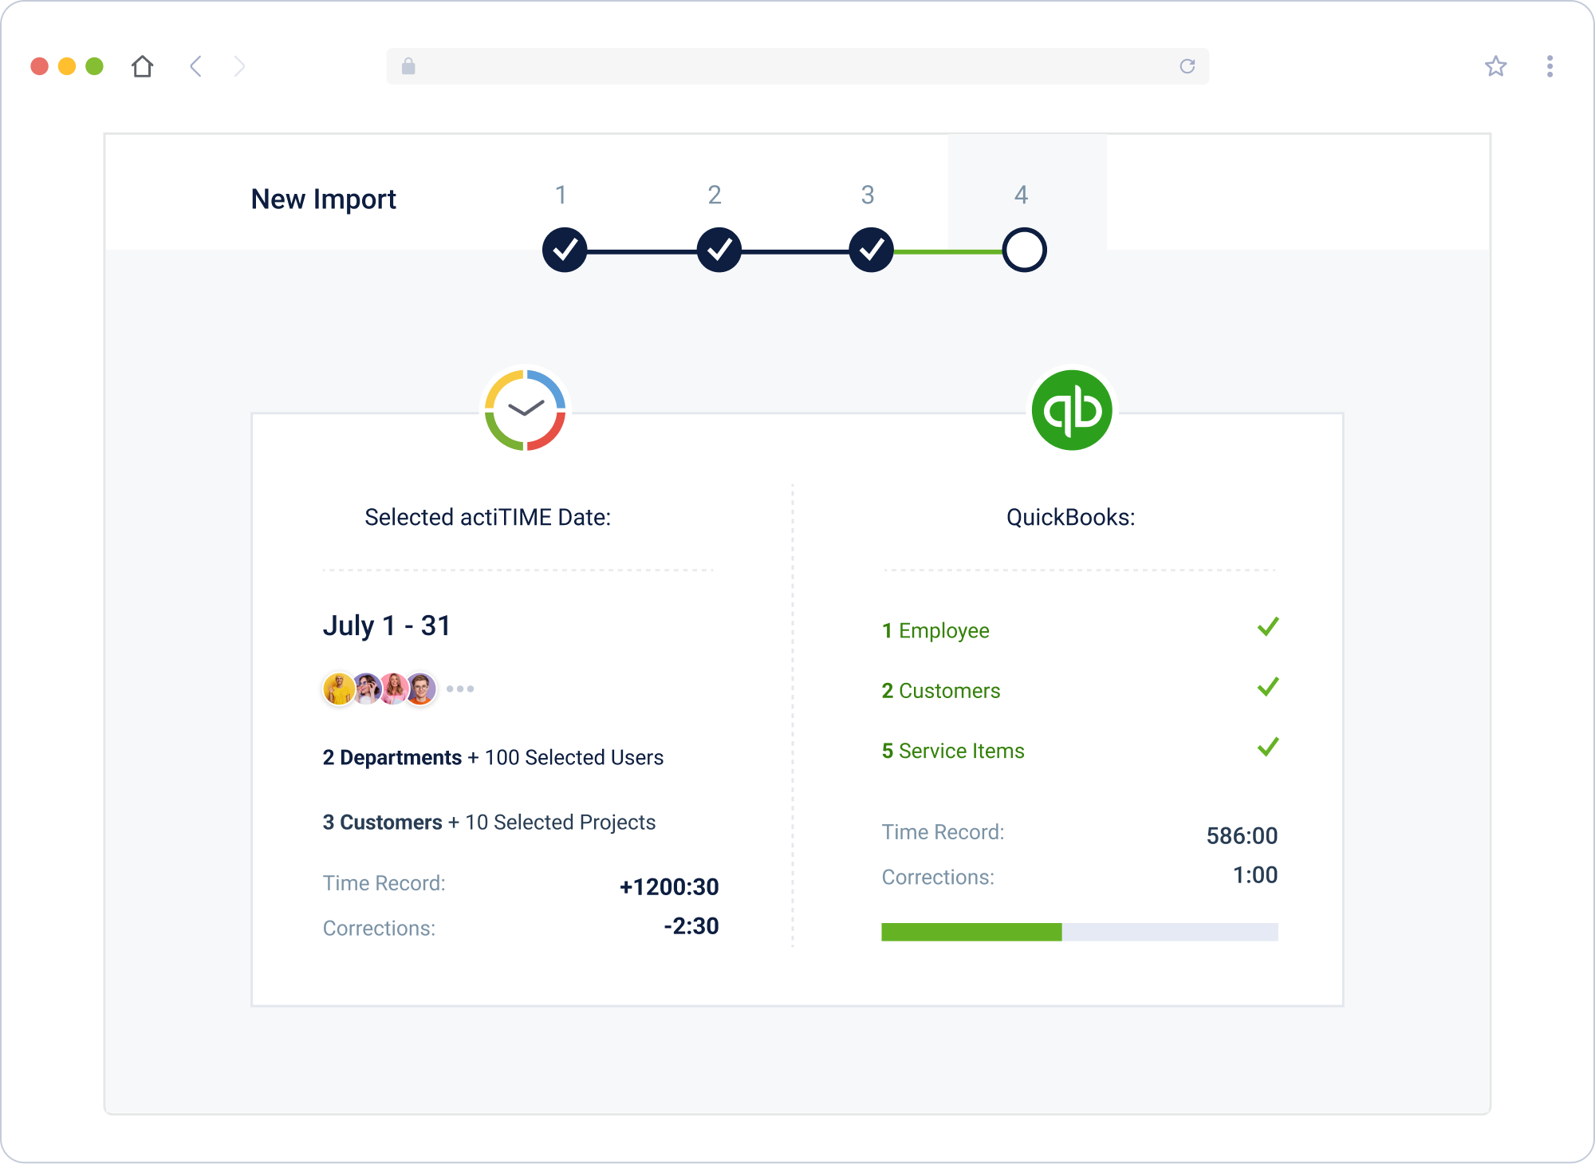Click the step number 4 label

click(x=1022, y=195)
